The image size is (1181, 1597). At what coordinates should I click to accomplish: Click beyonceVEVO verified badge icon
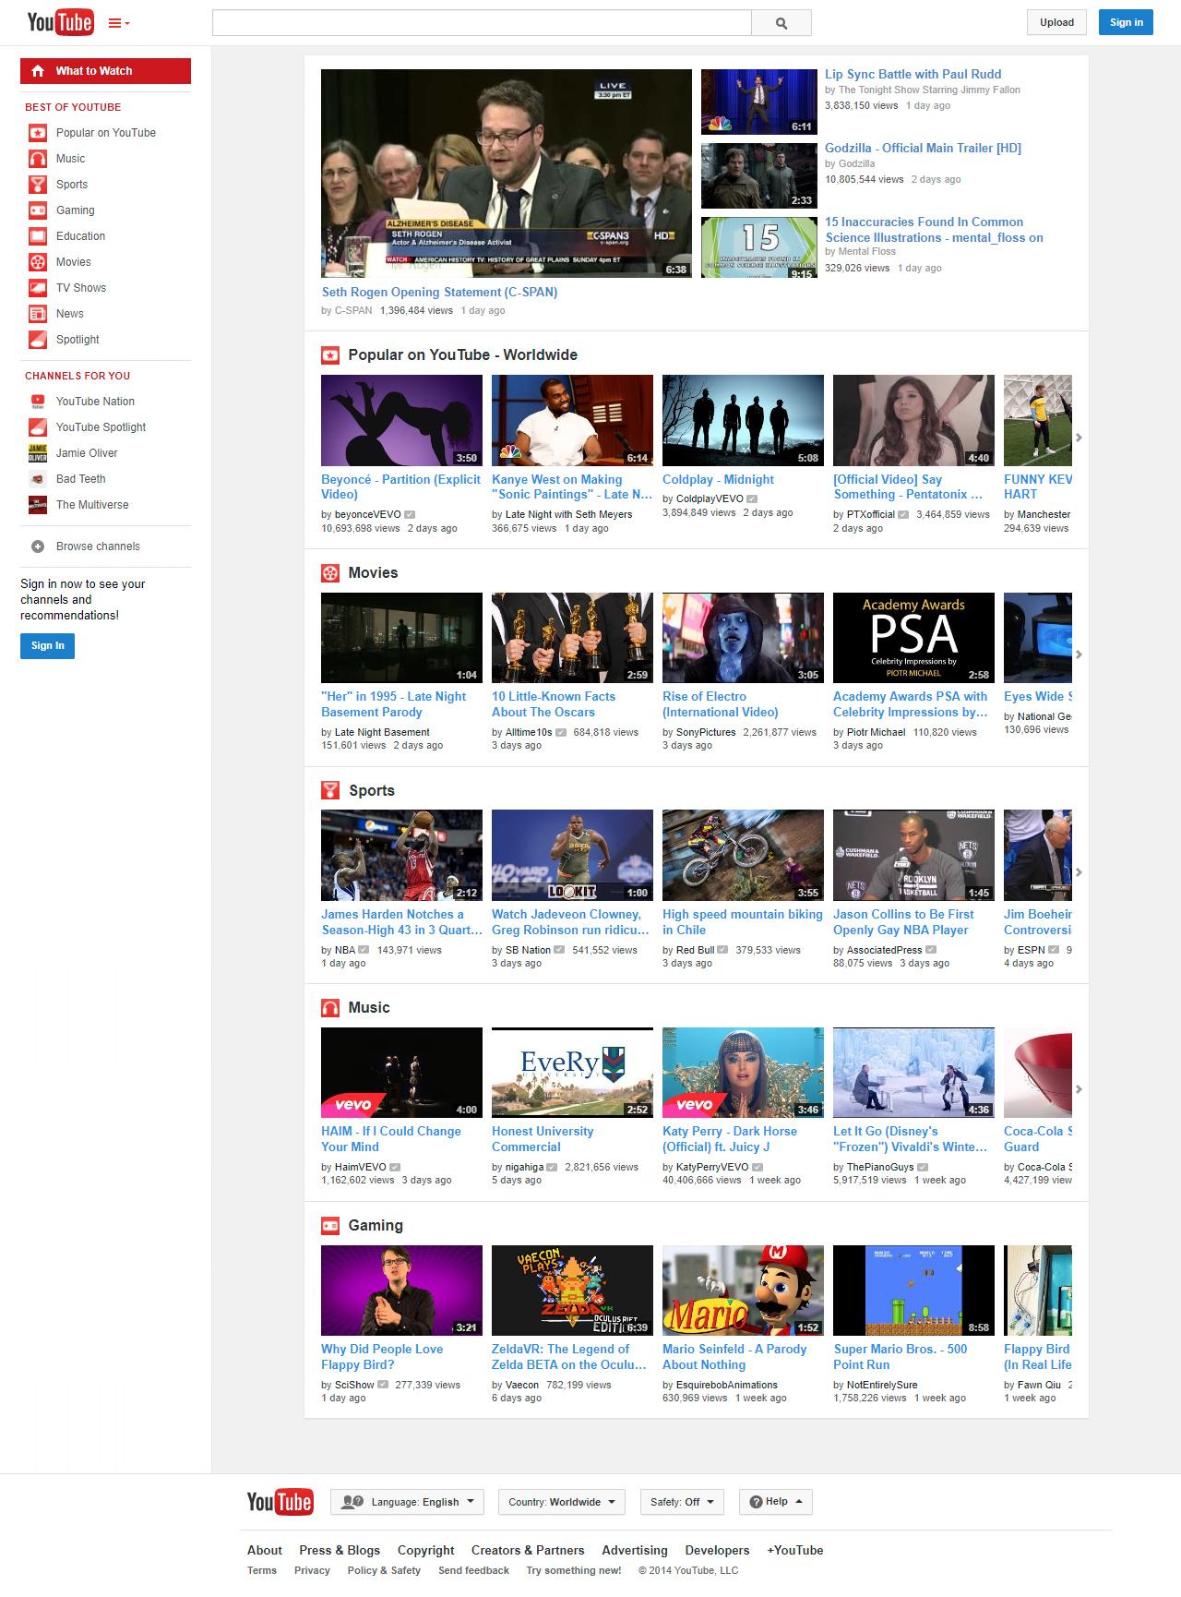[410, 515]
